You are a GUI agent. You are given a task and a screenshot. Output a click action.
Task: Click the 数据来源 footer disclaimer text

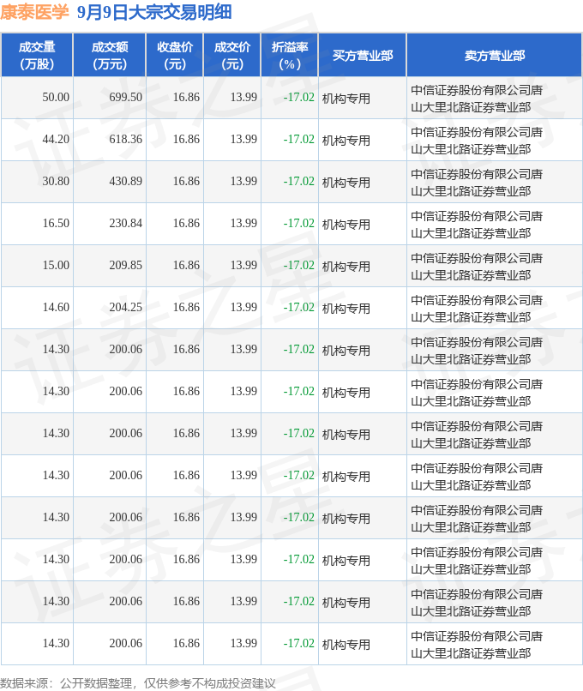tap(137, 683)
